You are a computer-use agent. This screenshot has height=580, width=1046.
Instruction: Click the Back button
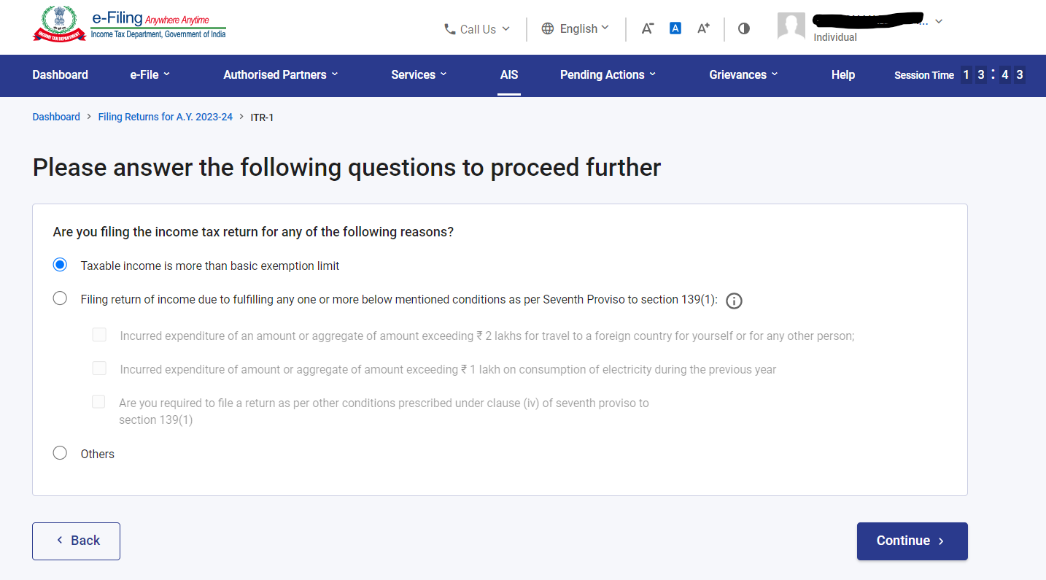[76, 541]
